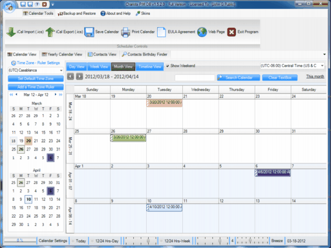Click the iCal Import green down-arrow
Viewport: 331px width, 248px height.
[x=11, y=32]
